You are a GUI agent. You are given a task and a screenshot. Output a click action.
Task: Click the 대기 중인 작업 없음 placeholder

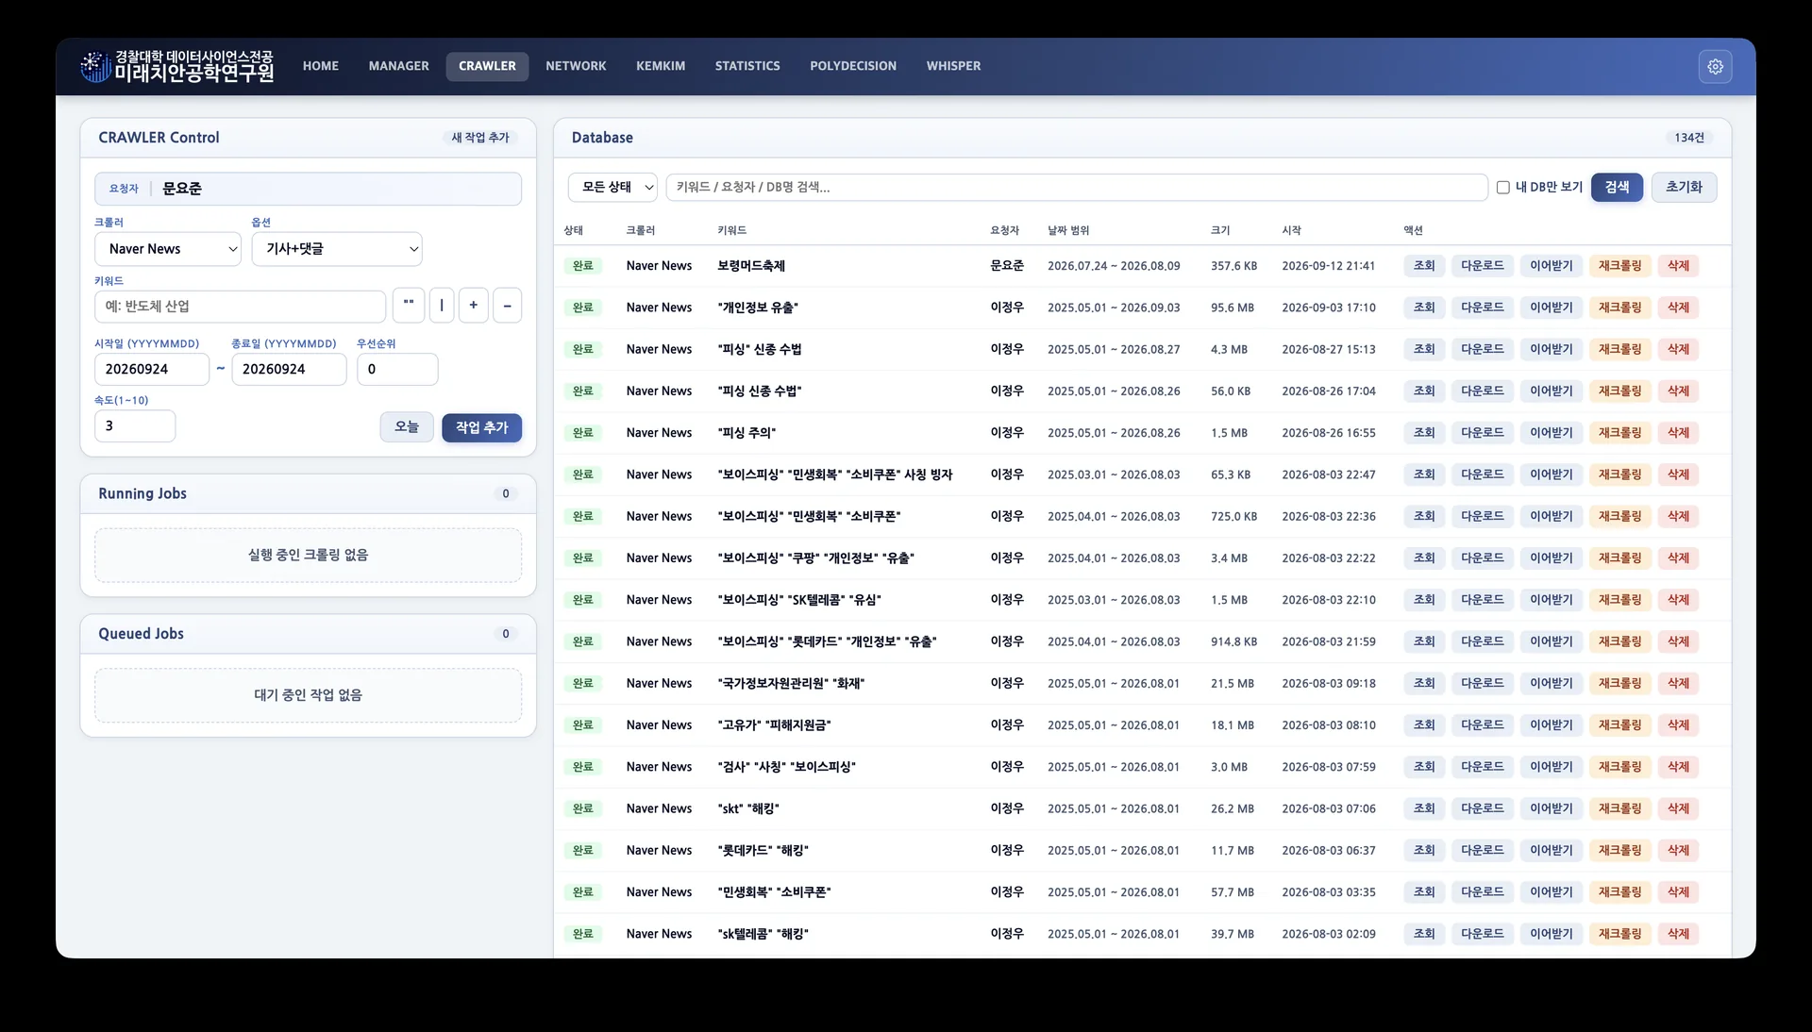[x=308, y=695]
